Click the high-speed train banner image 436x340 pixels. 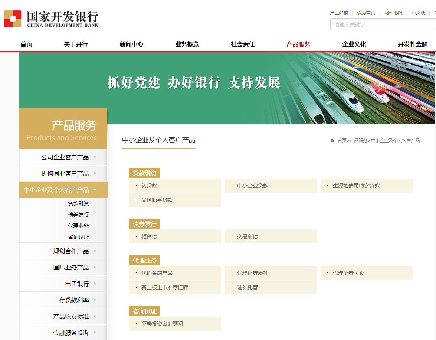pyautogui.click(x=356, y=88)
